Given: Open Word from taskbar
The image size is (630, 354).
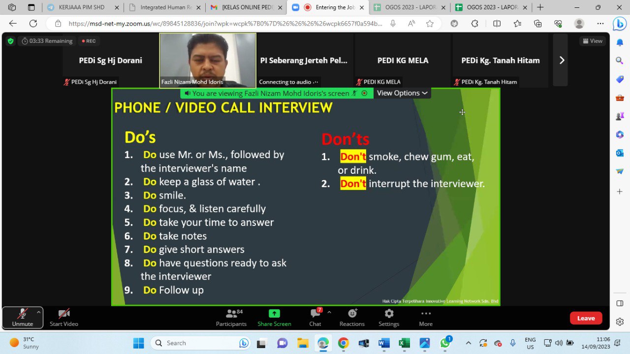Looking at the screenshot, I should click(384, 343).
